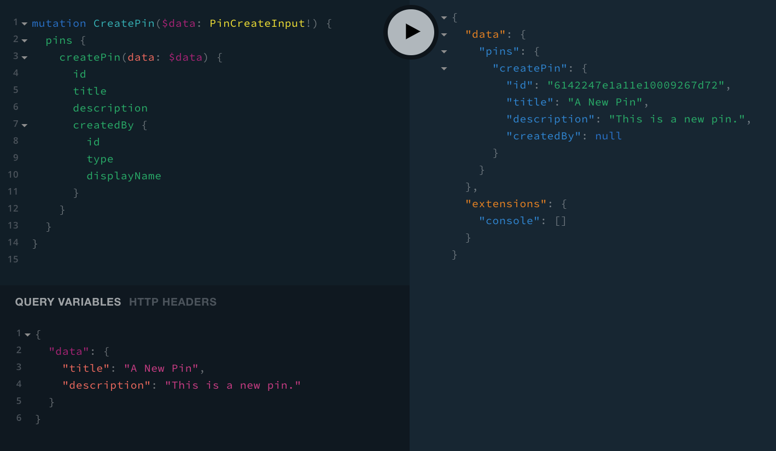Screen dimensions: 776x451
Task: Click the "data" key in the query variables
Action: coord(69,352)
